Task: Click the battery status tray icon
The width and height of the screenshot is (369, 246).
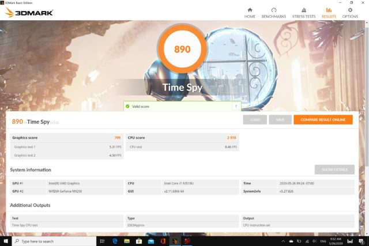Action: coord(299,241)
